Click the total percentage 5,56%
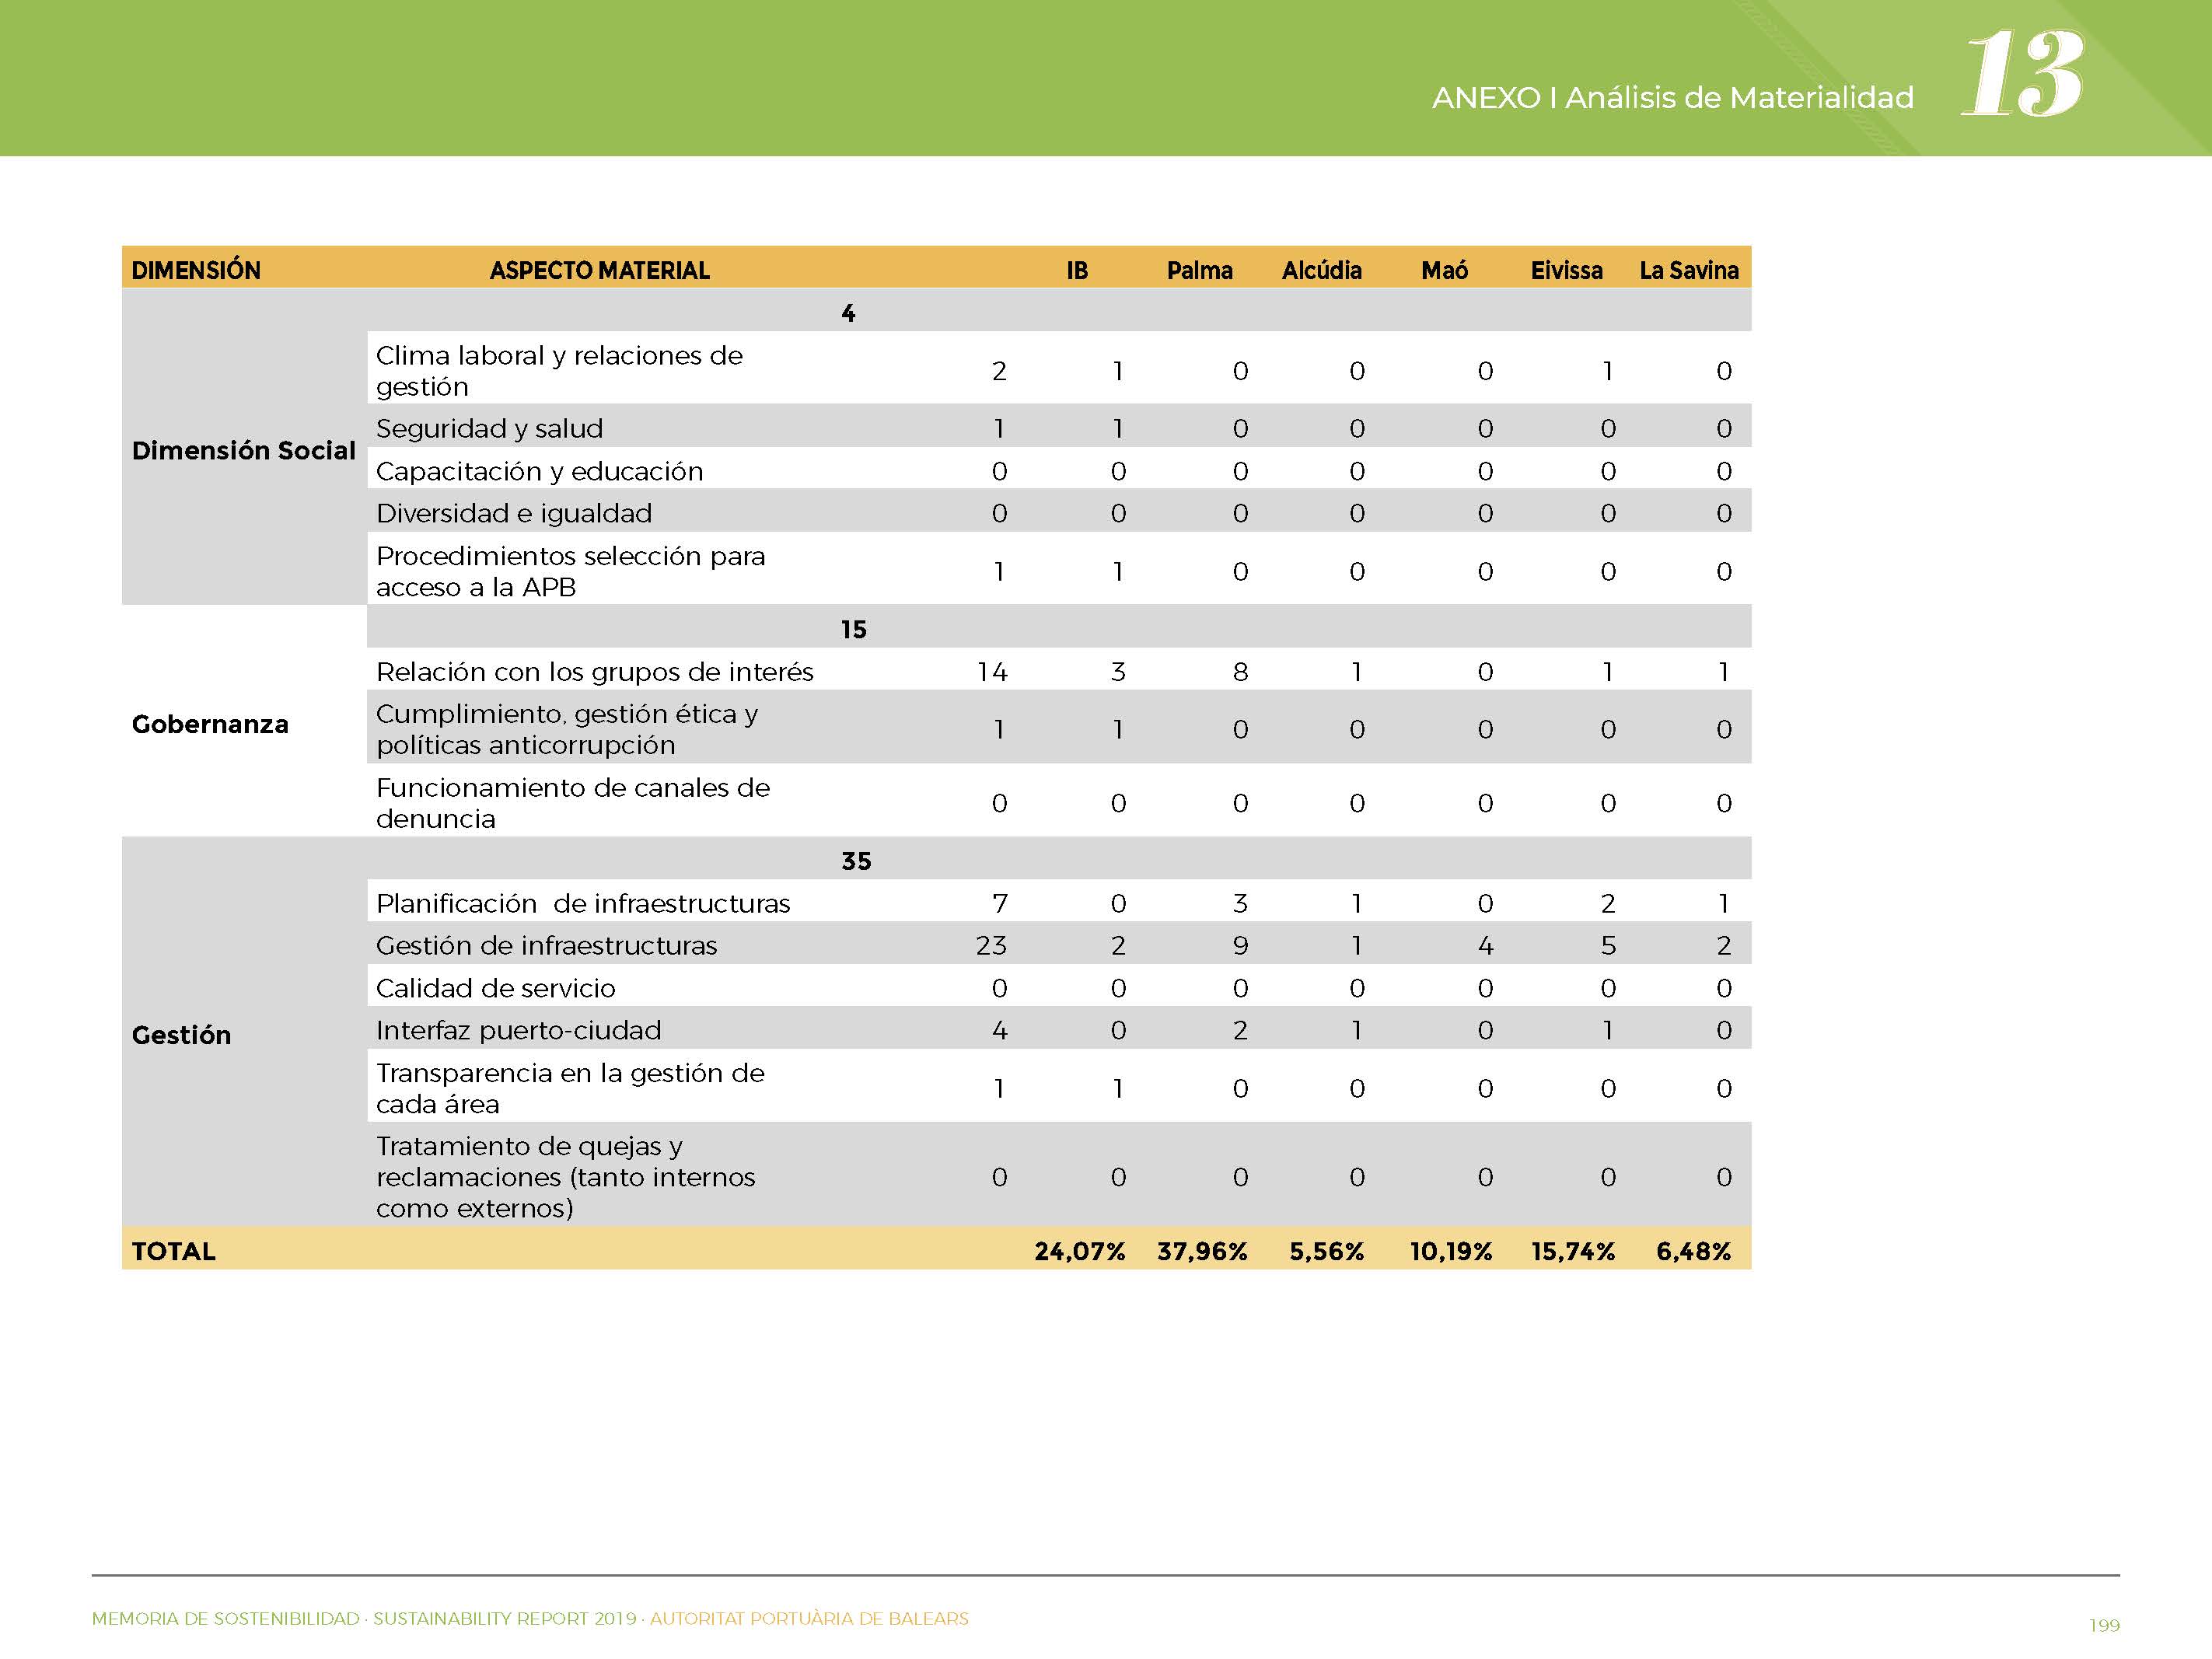 tap(1326, 1251)
